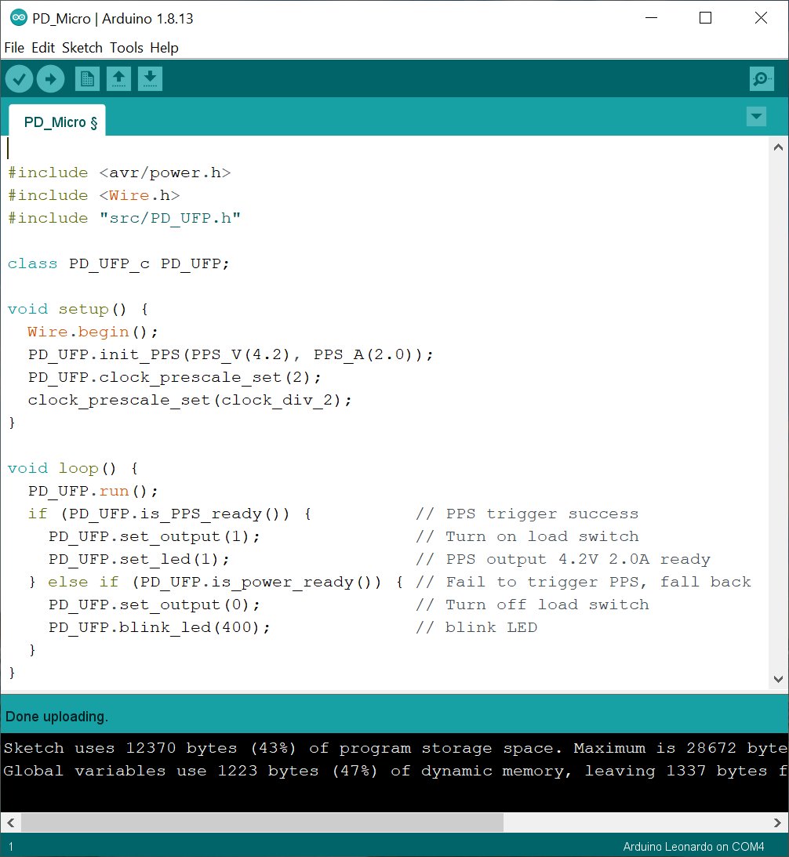Click the Arduino logo in title bar
The height and width of the screenshot is (857, 789).
[19, 17]
